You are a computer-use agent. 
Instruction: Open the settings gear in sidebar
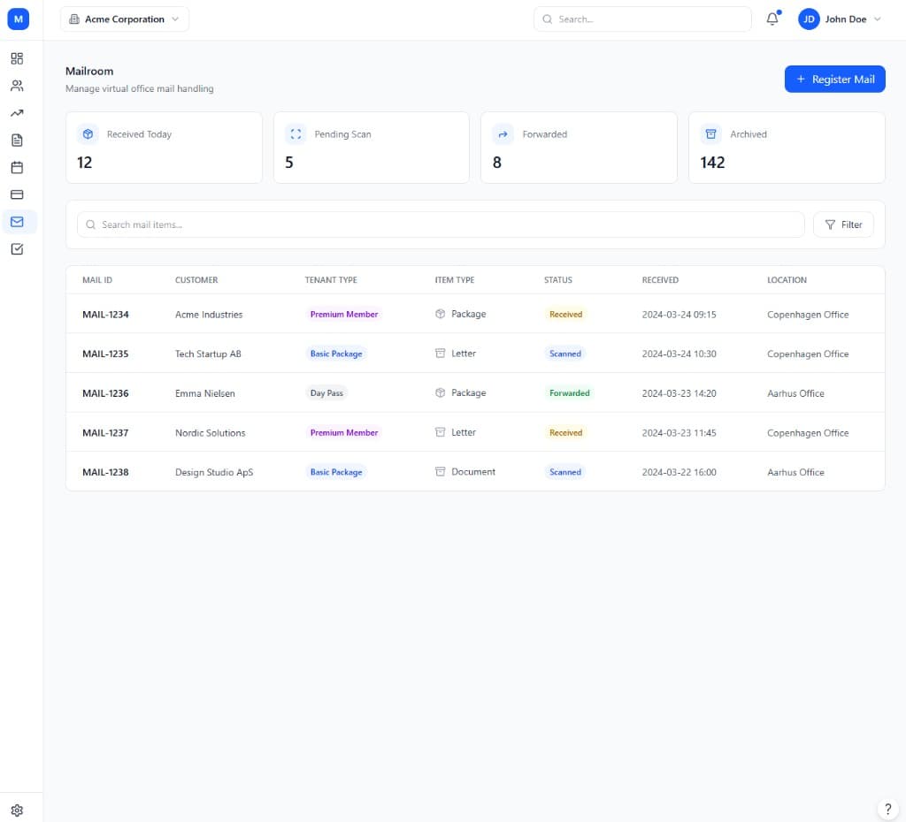pyautogui.click(x=18, y=810)
